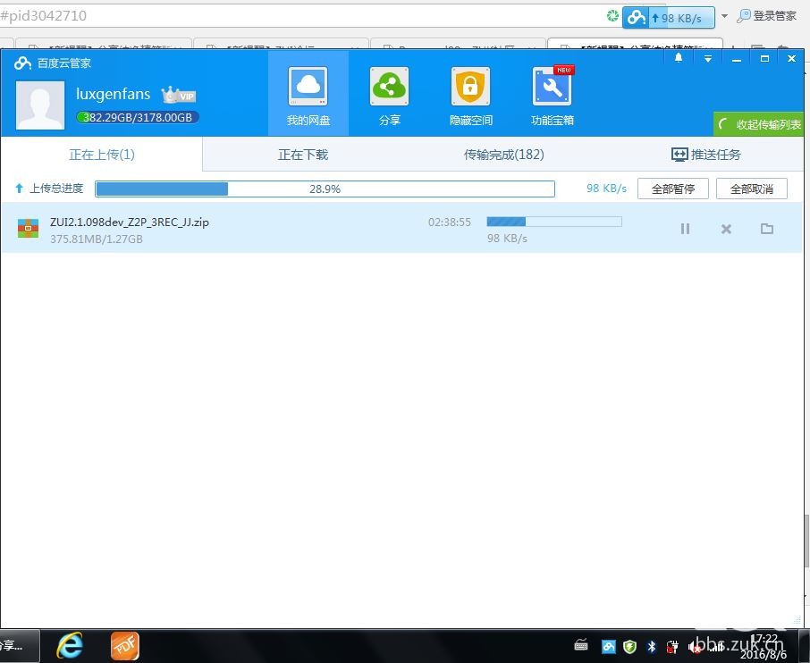Cancel the ZUI2.1.098dev zip upload with X

tap(726, 229)
